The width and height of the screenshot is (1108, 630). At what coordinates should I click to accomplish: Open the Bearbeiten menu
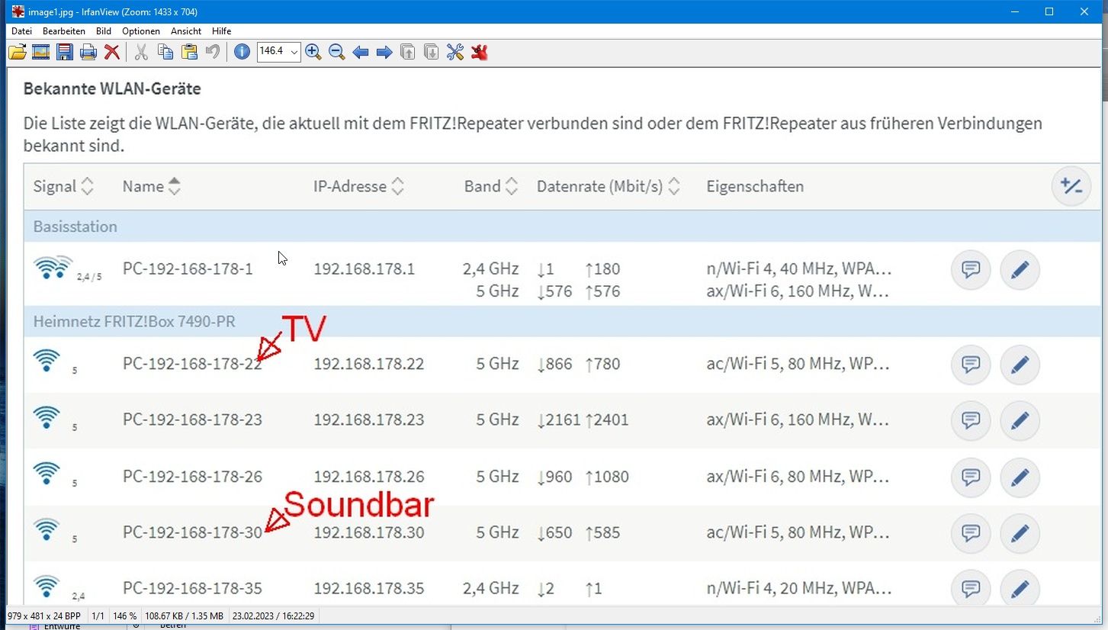tap(64, 31)
